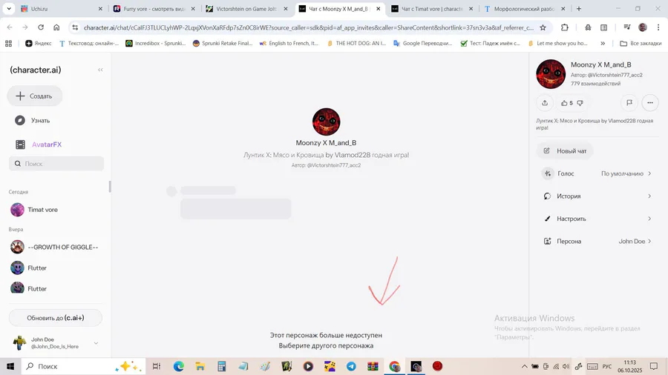Open the Google Переводчик bookmark

[422, 43]
